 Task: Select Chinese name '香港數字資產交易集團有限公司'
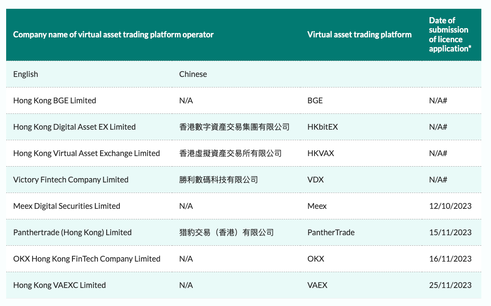234,127
